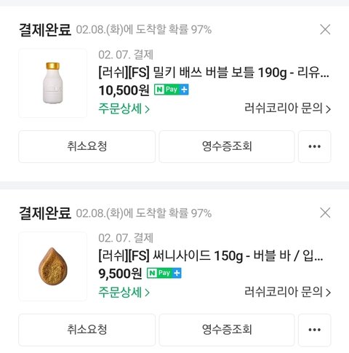Click 영수증조회 for the 10,500원 order
349x353 pixels.
pyautogui.click(x=227, y=146)
